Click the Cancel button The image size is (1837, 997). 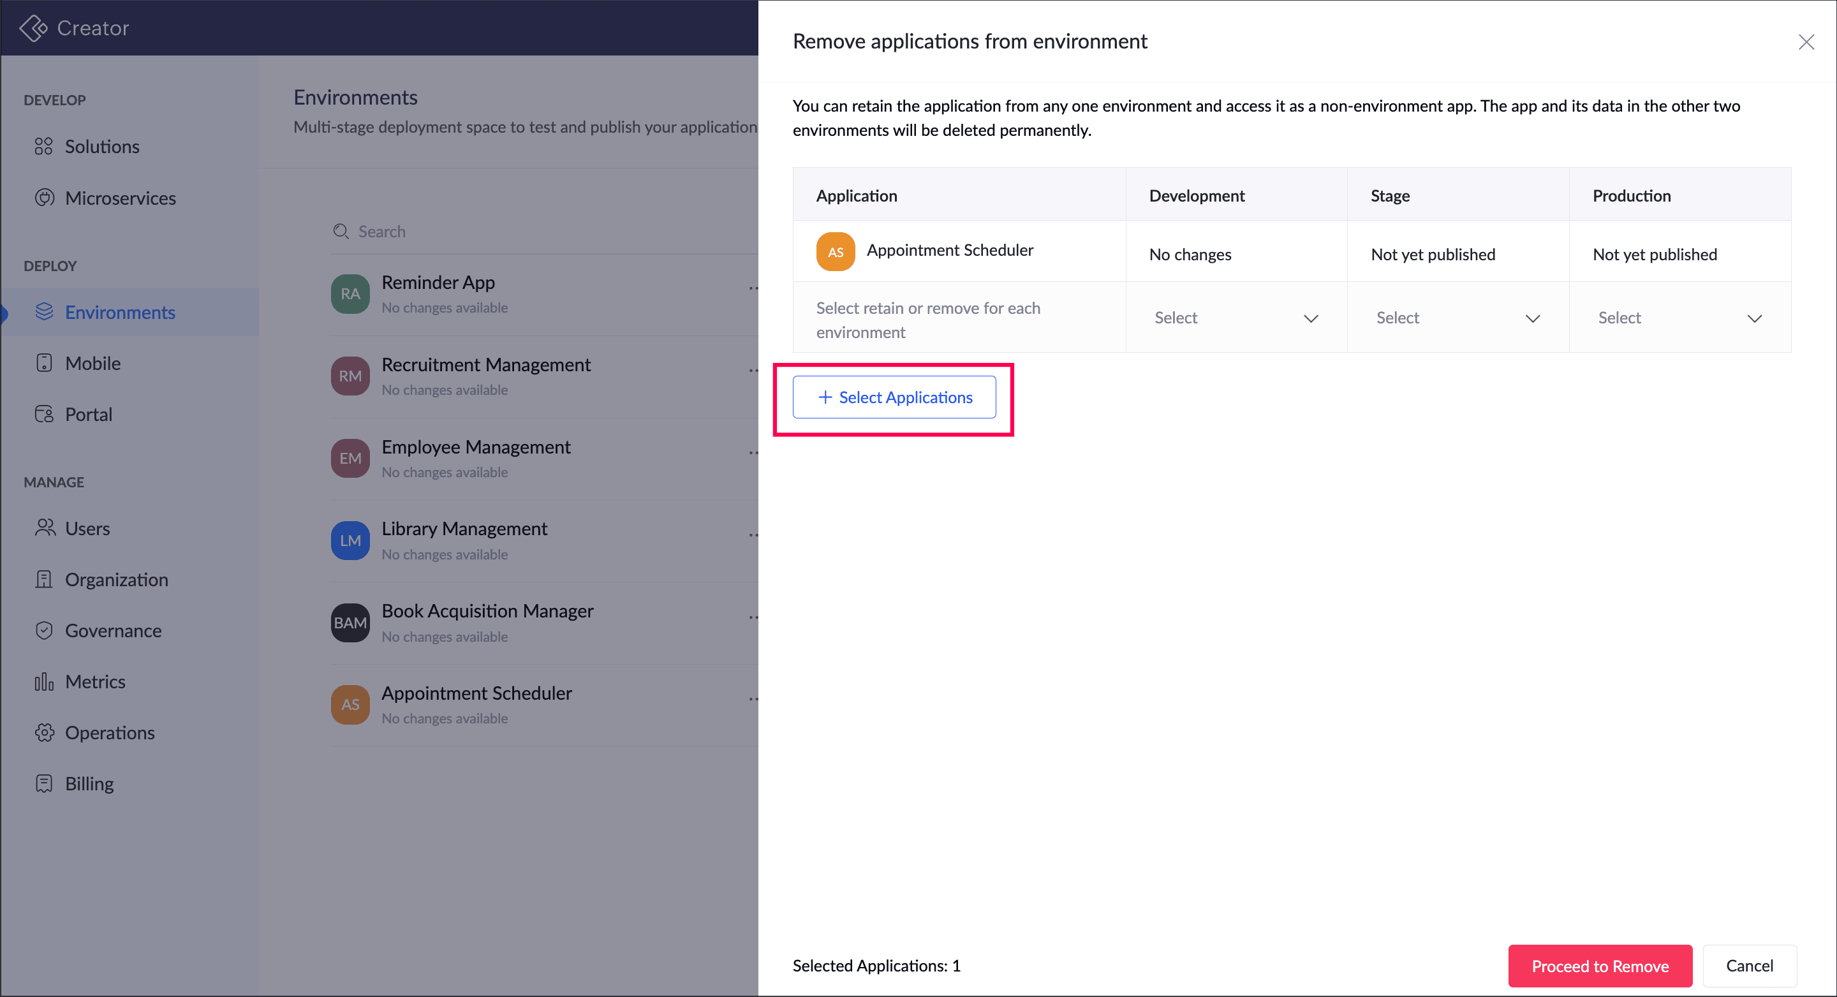(x=1748, y=966)
